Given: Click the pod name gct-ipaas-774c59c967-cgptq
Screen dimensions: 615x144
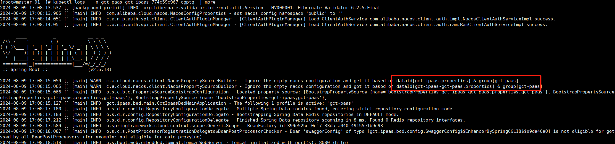Looking at the screenshot, I should 160,2.
